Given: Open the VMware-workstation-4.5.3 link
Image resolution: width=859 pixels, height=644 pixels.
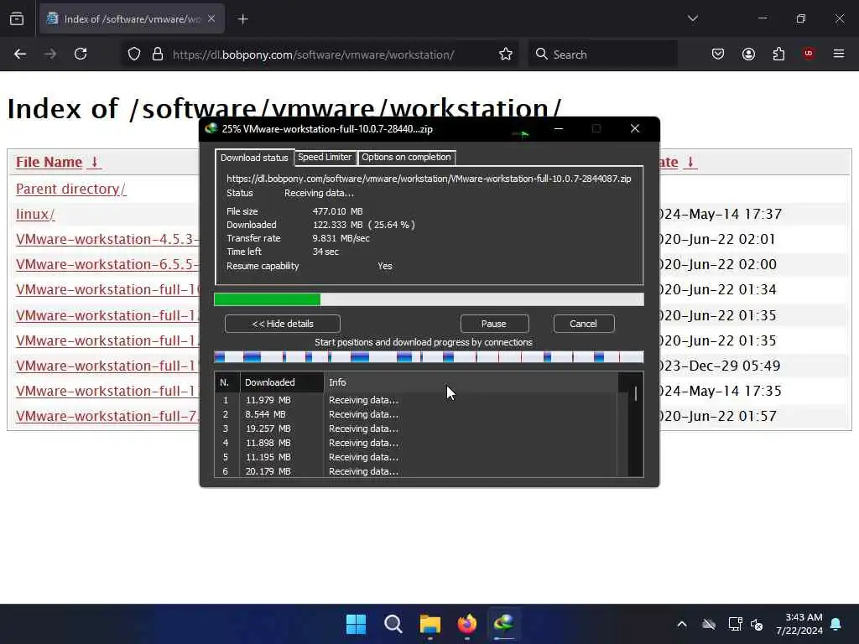Looking at the screenshot, I should click(107, 239).
